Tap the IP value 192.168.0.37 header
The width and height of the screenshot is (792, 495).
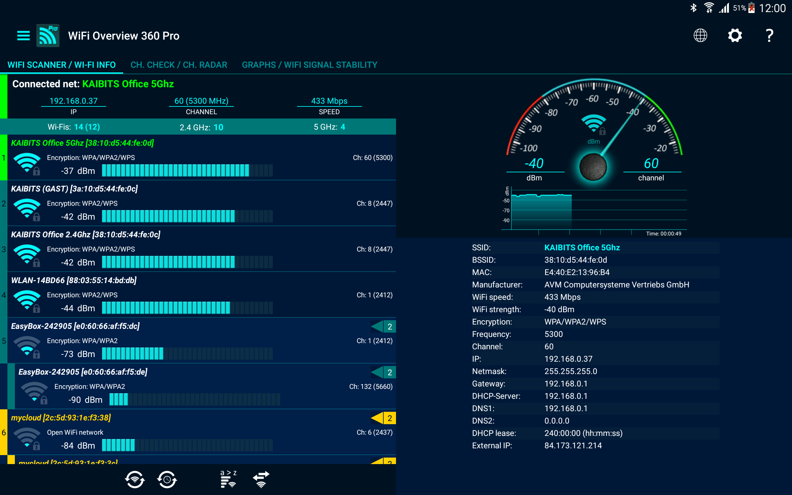[x=74, y=101]
